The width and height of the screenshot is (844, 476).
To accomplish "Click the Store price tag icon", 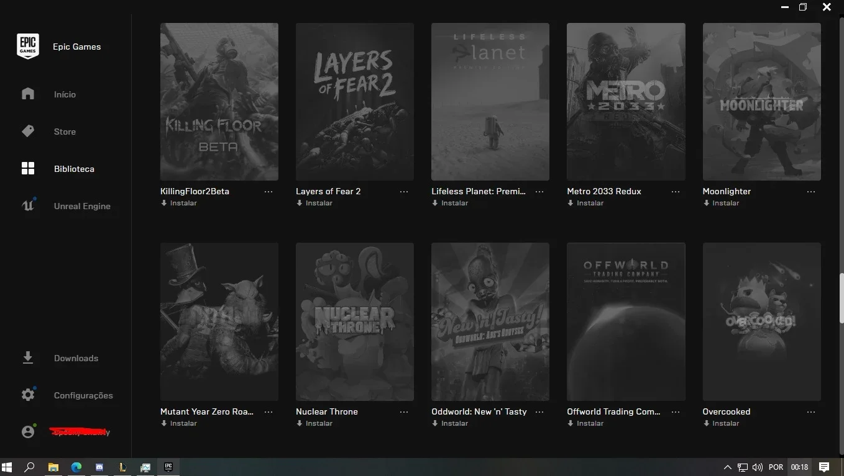I will coord(28,131).
